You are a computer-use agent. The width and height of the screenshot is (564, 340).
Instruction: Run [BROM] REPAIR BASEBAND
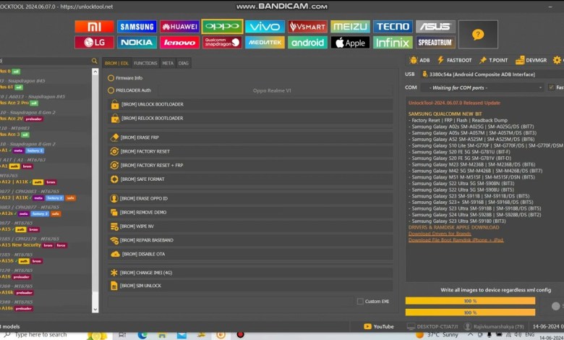[250, 240]
